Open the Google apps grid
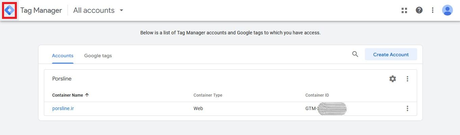Viewport: 460px width, 135px height. pyautogui.click(x=404, y=10)
